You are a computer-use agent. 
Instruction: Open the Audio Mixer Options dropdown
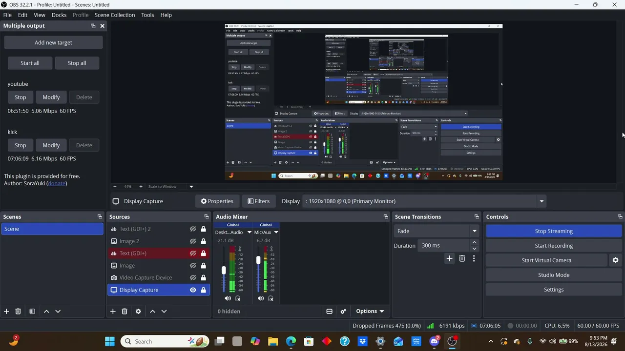370,312
